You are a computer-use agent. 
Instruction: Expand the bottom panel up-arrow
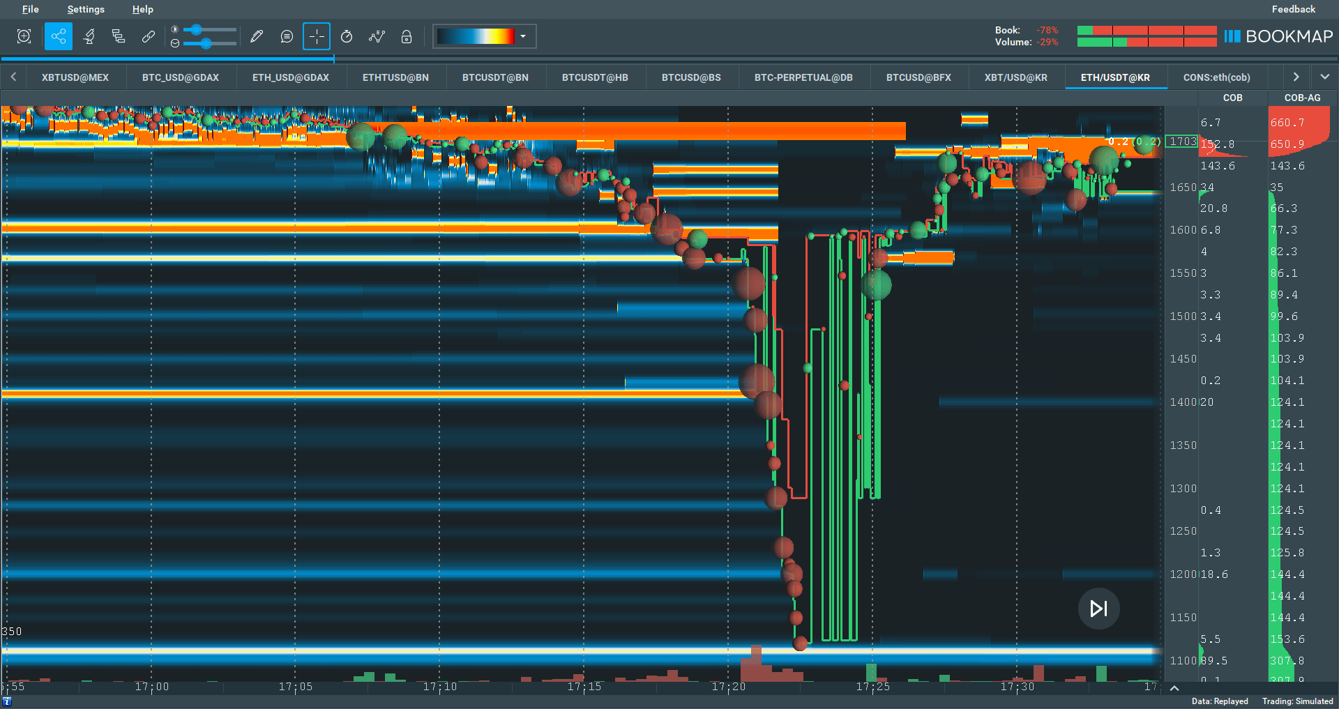click(1174, 688)
